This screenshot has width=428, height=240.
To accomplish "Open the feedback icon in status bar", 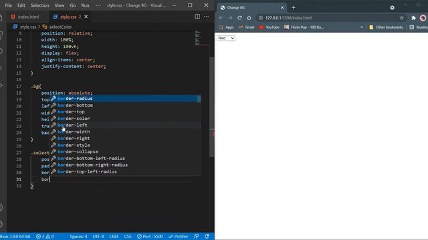I will (x=196, y=237).
